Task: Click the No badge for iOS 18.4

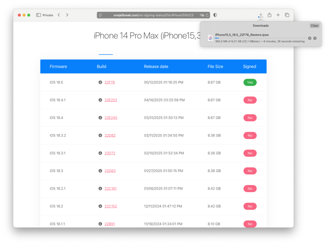Action: point(250,118)
